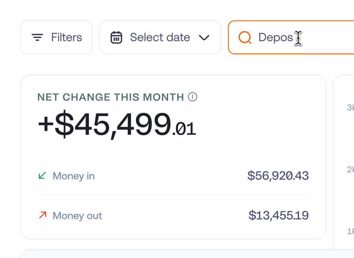Image resolution: width=354 pixels, height=258 pixels.
Task: Toggle the Money out row
Action: (x=77, y=216)
